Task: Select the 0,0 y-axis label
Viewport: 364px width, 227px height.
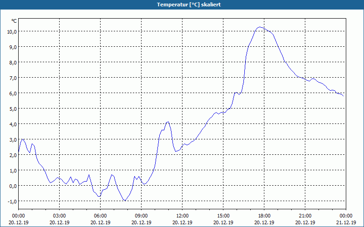Action: click(x=13, y=186)
